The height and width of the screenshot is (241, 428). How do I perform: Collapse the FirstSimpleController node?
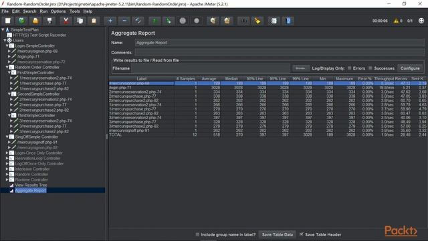(9, 72)
